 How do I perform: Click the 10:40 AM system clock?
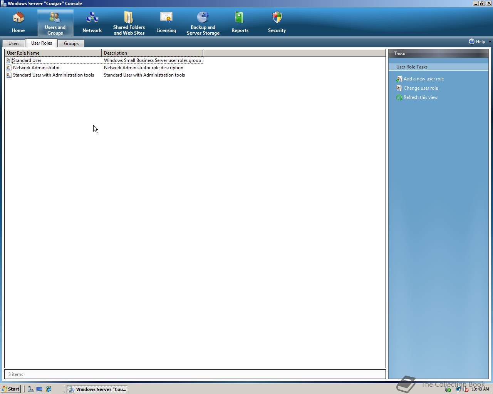tap(480, 389)
